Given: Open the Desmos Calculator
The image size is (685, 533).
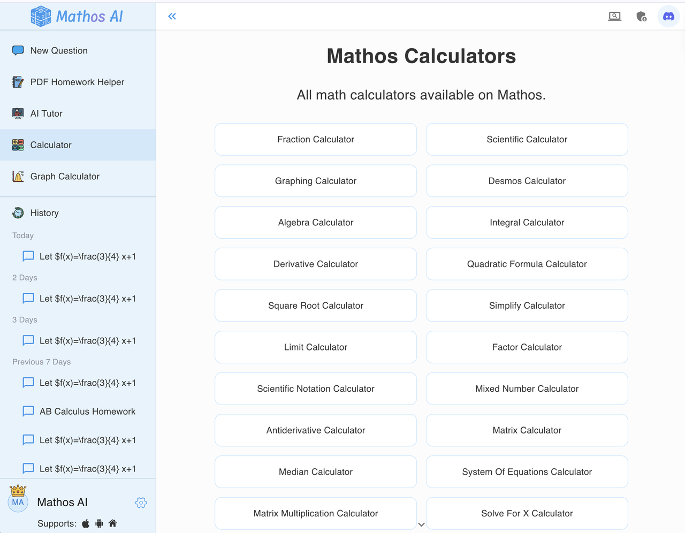Looking at the screenshot, I should point(527,181).
